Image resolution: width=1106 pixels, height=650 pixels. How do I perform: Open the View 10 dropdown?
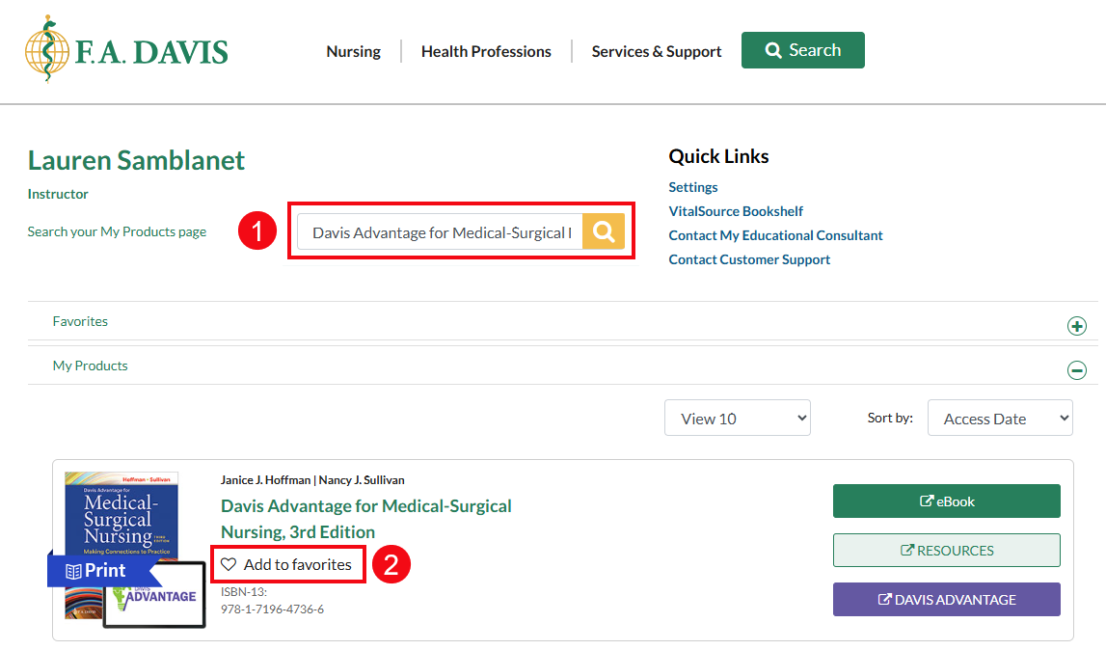pyautogui.click(x=737, y=418)
